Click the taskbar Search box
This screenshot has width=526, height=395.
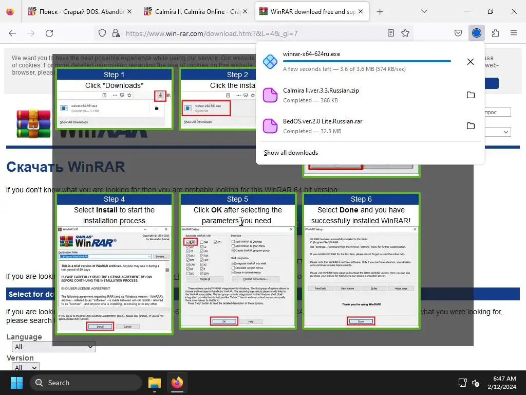pos(86,383)
